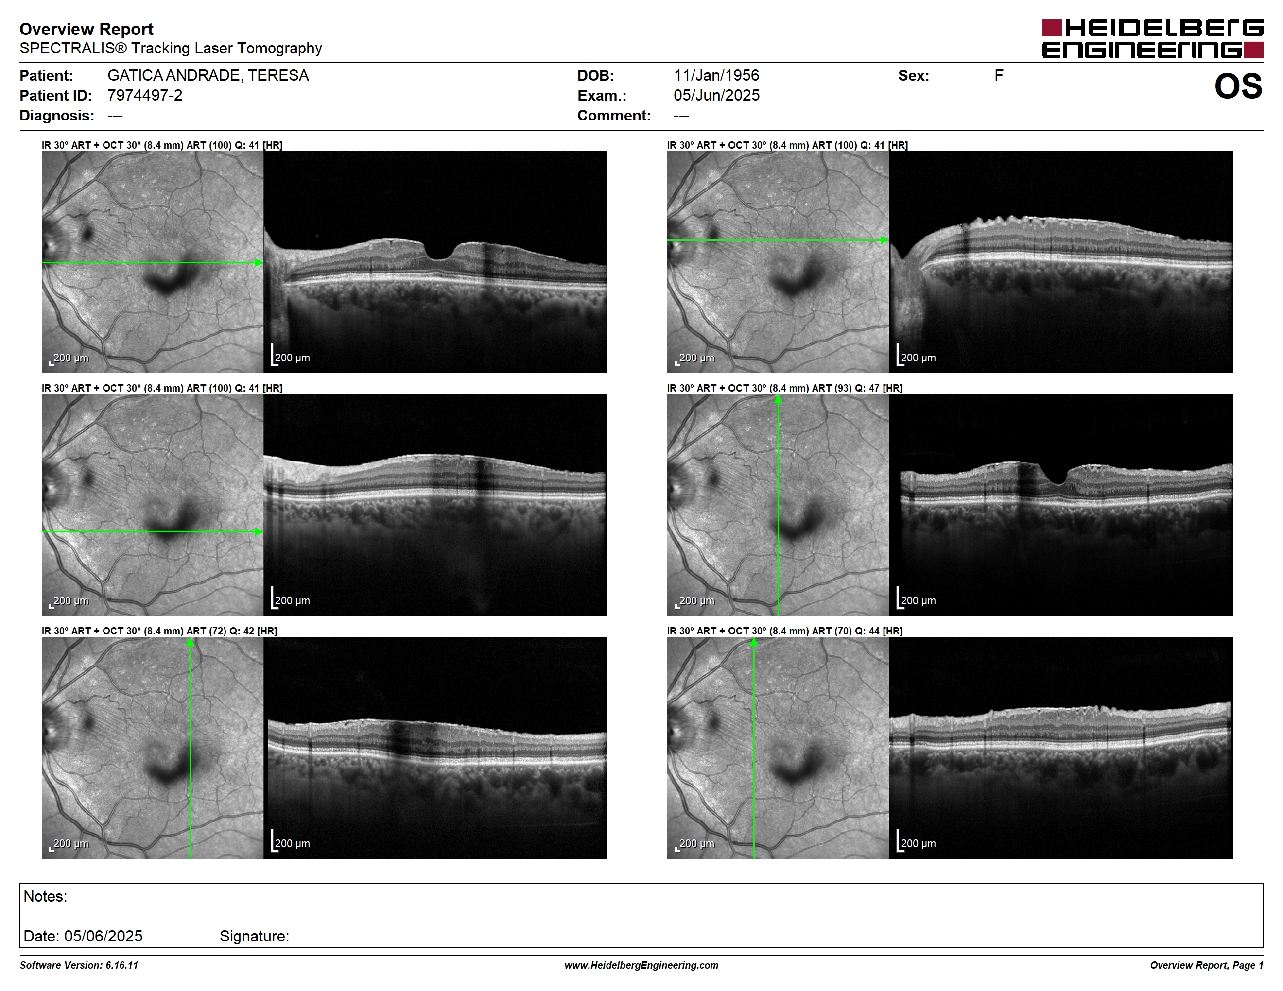The height and width of the screenshot is (991, 1283).
Task: Click top-right OCT B-scan with wrinkled surface
Action: (x=1061, y=262)
